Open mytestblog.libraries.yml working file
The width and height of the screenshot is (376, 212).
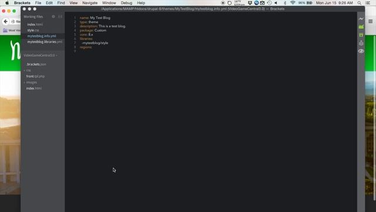pos(45,42)
